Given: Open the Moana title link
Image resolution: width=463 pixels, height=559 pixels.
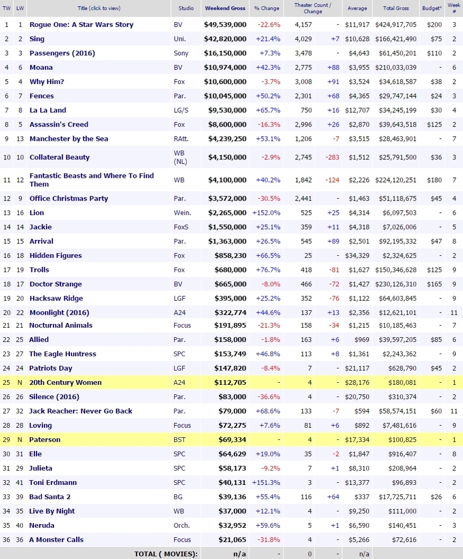Looking at the screenshot, I should pyautogui.click(x=41, y=67).
